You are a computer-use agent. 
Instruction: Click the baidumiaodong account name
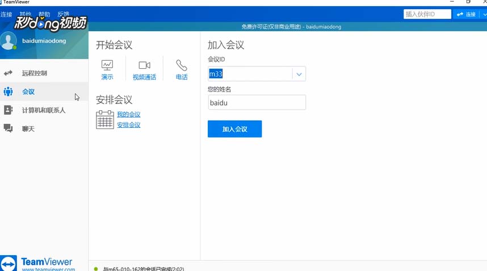pos(44,41)
